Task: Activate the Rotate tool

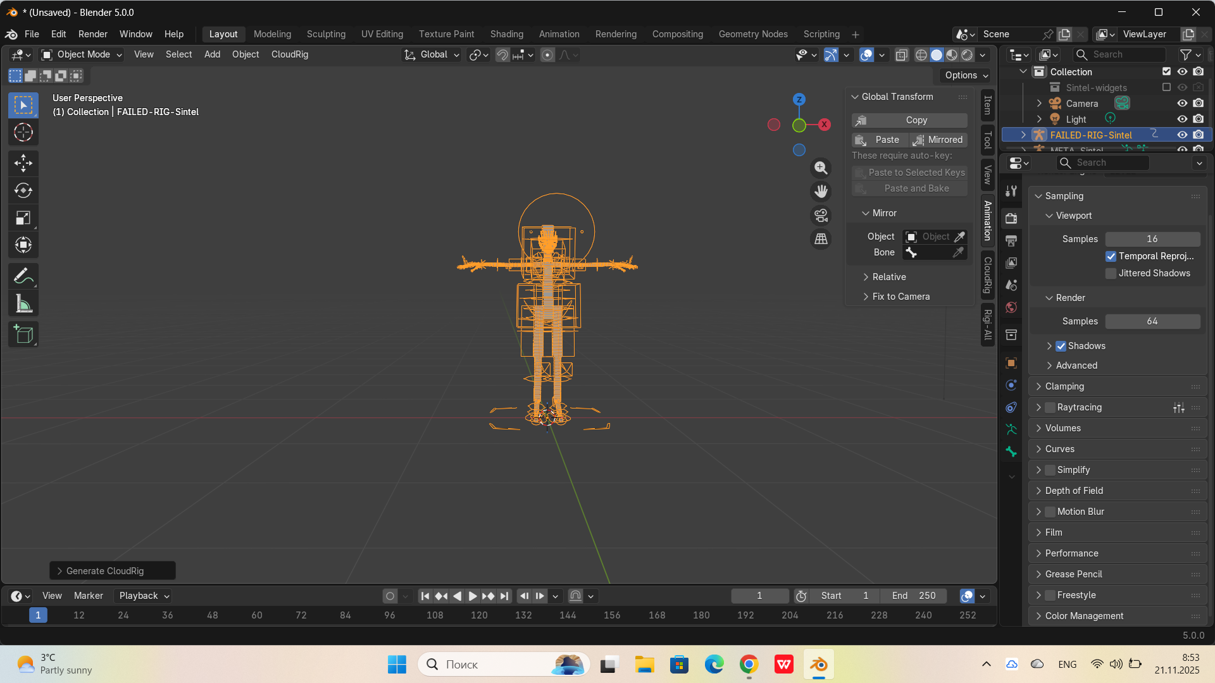Action: [23, 190]
